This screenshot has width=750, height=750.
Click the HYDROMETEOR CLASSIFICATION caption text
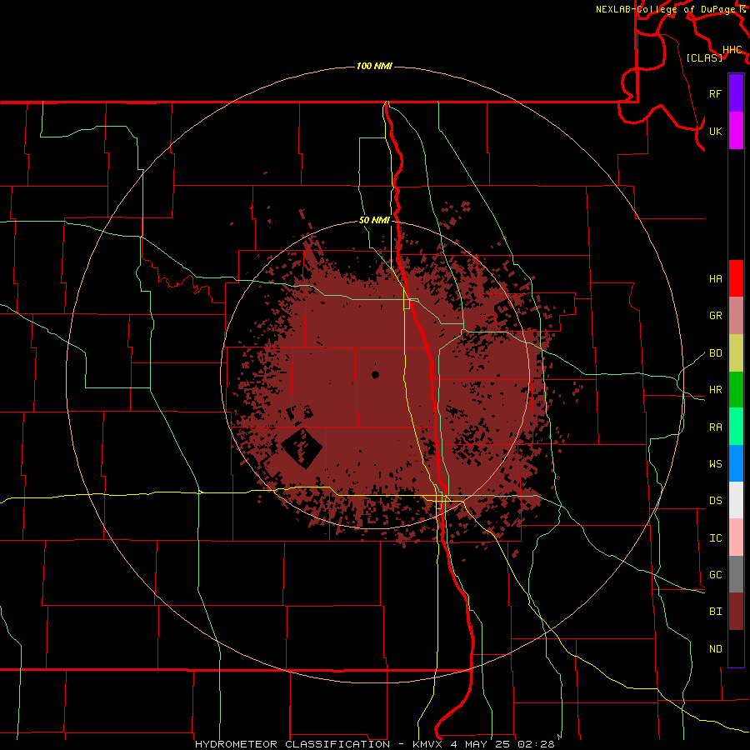coord(292,744)
